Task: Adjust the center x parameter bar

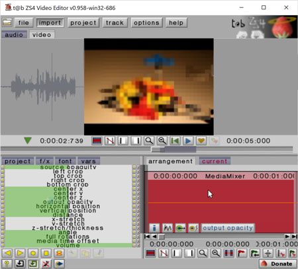Action: point(68,189)
